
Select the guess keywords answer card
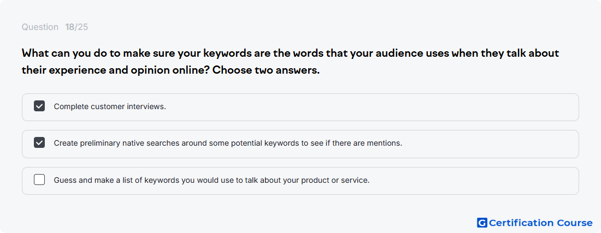click(300, 181)
